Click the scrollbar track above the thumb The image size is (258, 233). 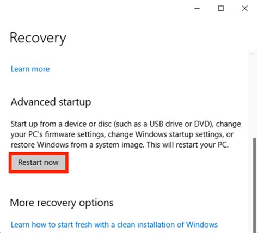(x=253, y=98)
